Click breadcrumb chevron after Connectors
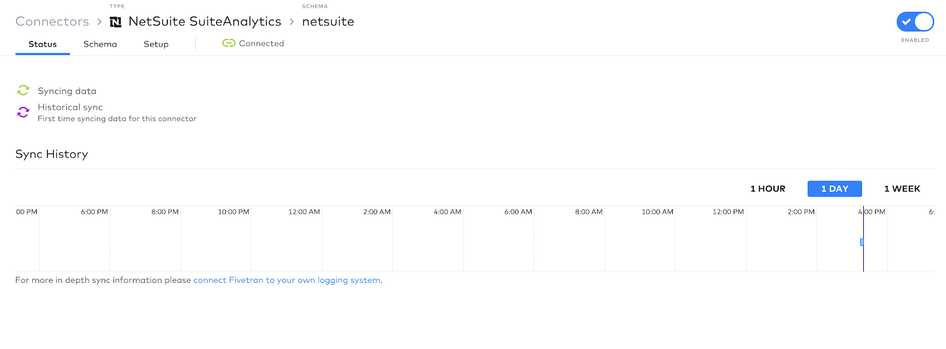Screen dimensions: 946x349 [x=99, y=22]
